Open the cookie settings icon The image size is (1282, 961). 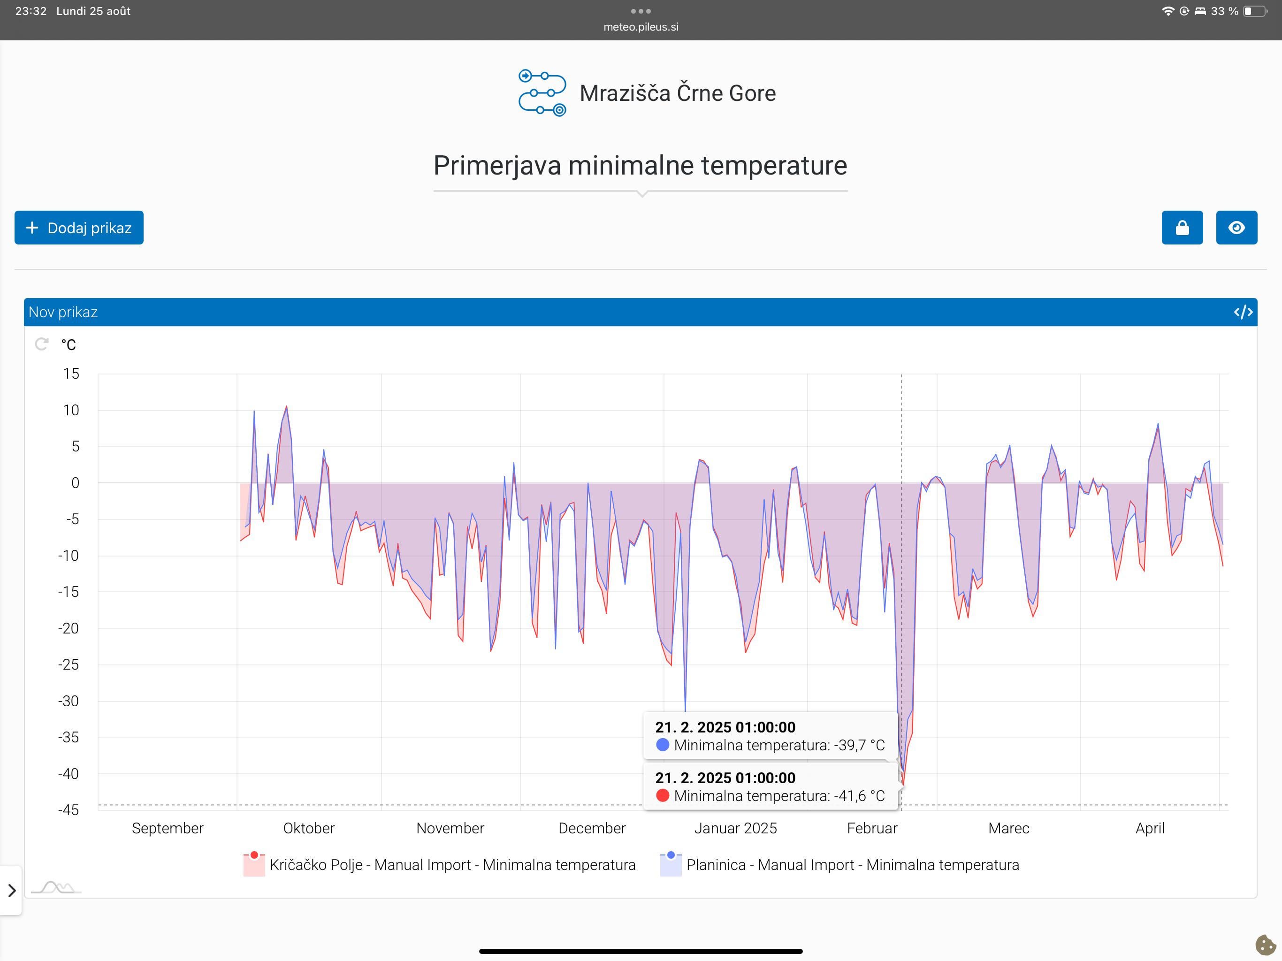pos(1265,945)
